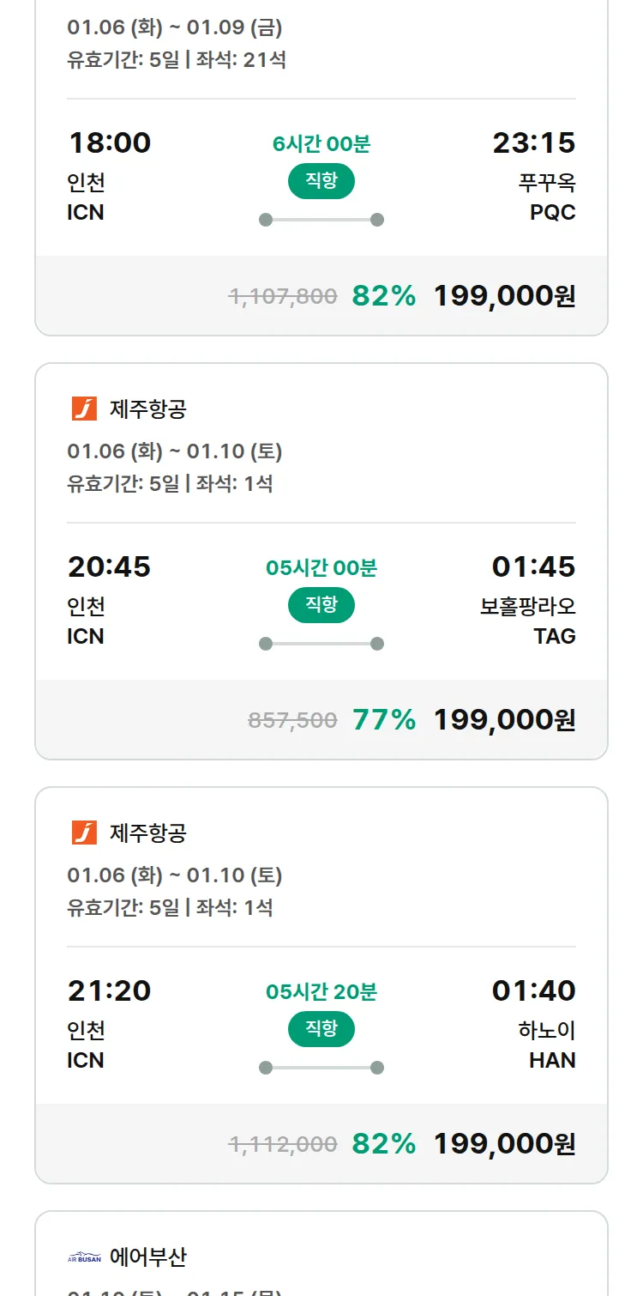This screenshot has height=1296, width=643.
Task: Tap the Air Busan logo icon
Action: [84, 1258]
